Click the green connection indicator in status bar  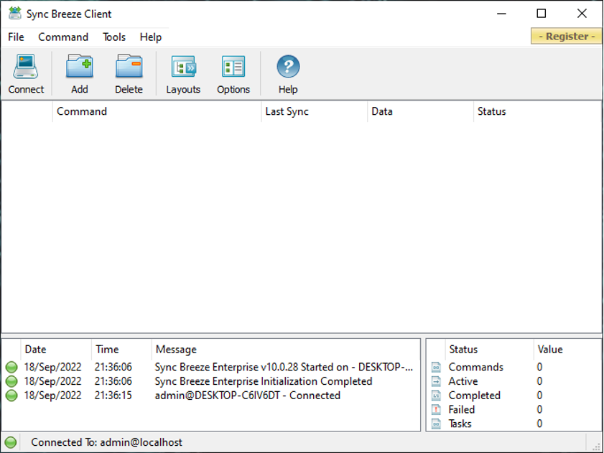[11, 442]
